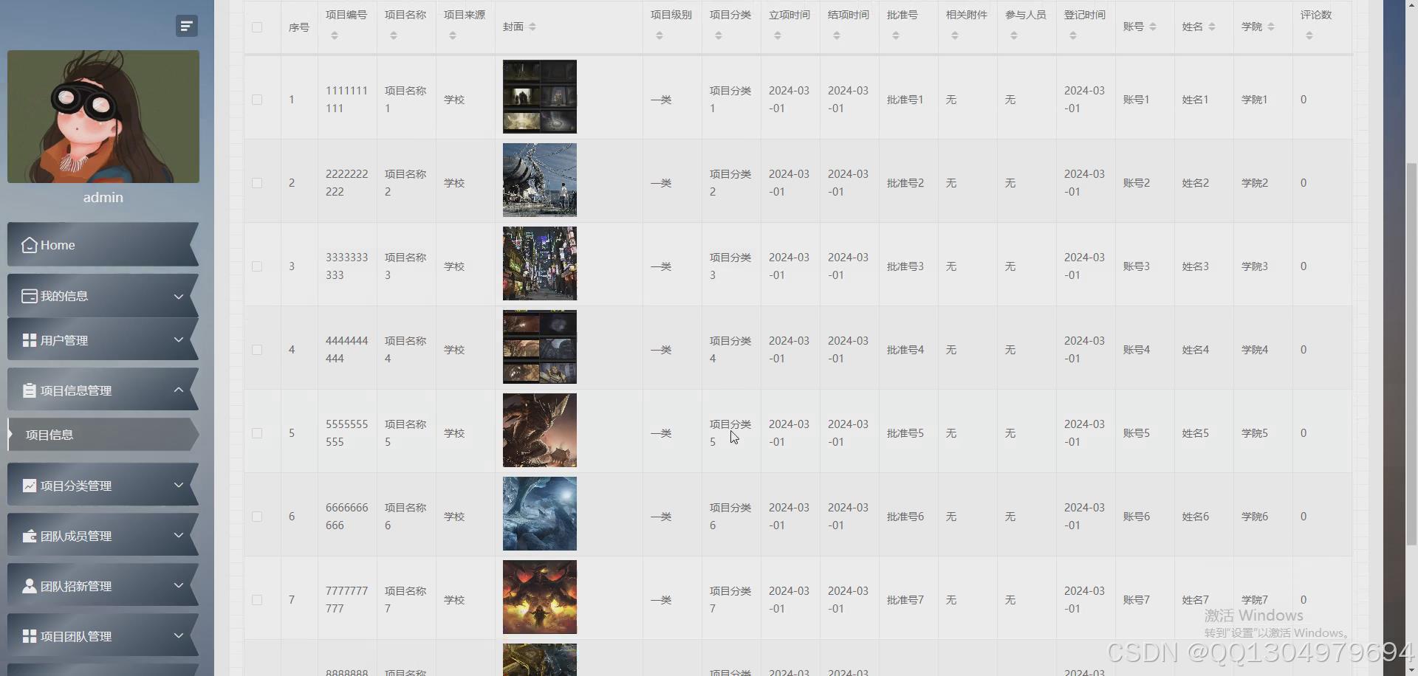This screenshot has height=676, width=1418.
Task: Open the Home menu item
Action: coord(103,245)
